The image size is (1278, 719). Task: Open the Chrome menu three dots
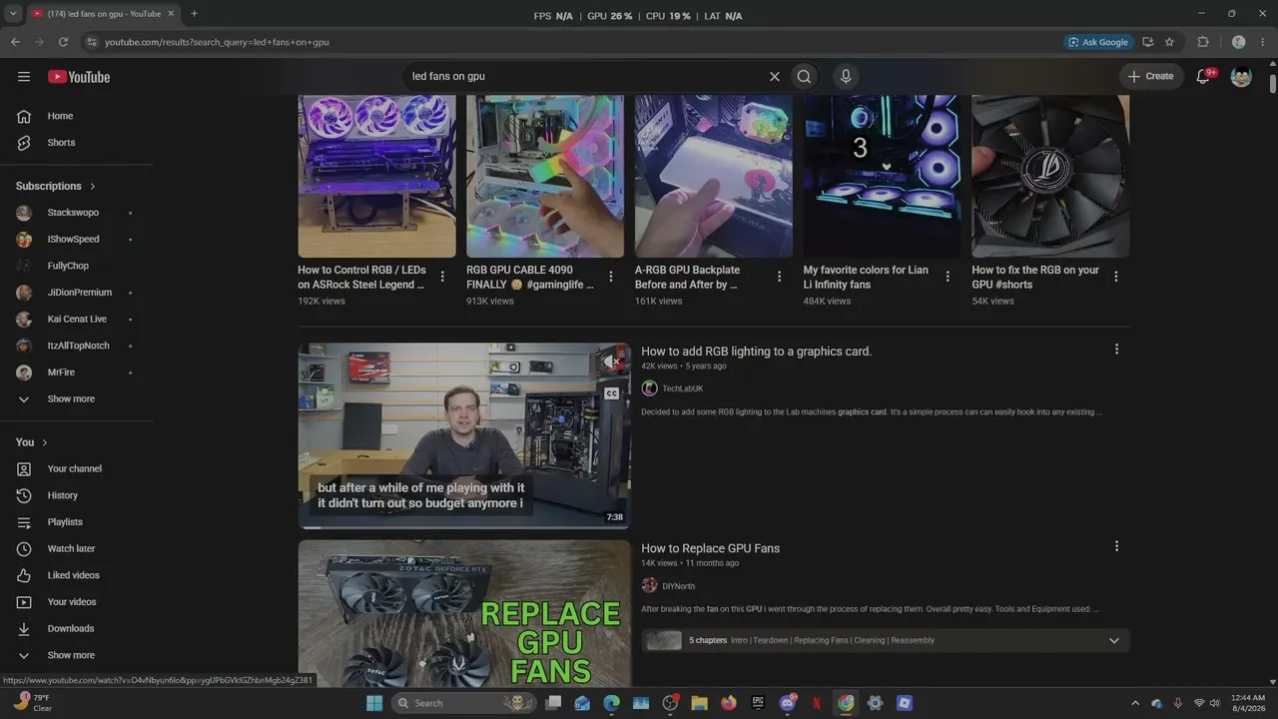(1264, 42)
